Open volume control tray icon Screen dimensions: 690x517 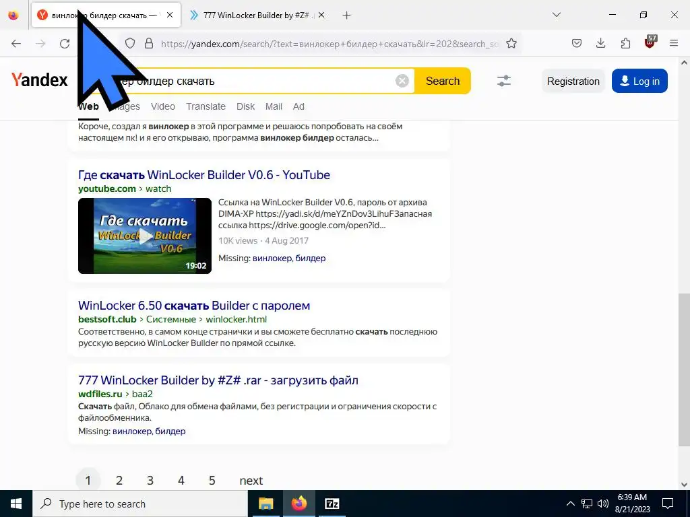coord(603,504)
